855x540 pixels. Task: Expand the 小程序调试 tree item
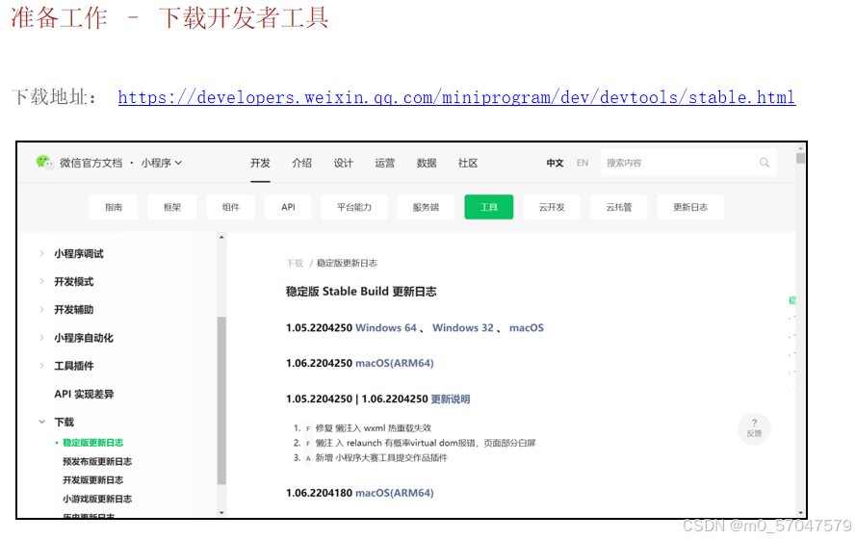[42, 253]
